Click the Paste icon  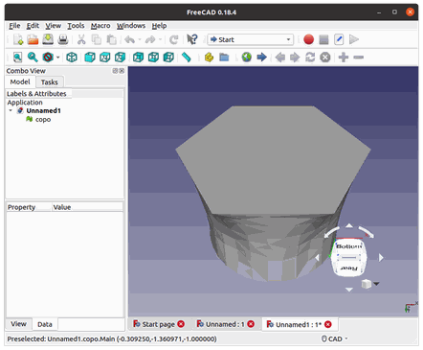click(111, 39)
